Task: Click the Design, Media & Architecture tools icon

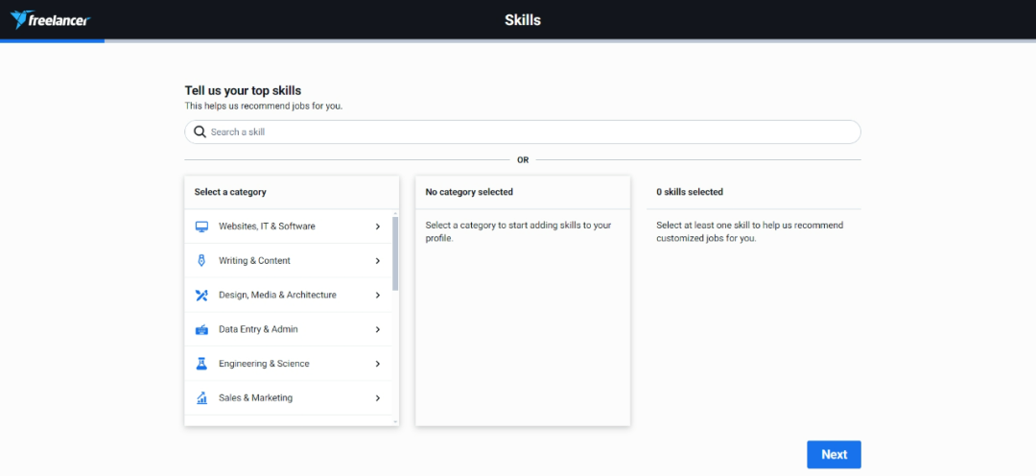Action: pos(201,296)
